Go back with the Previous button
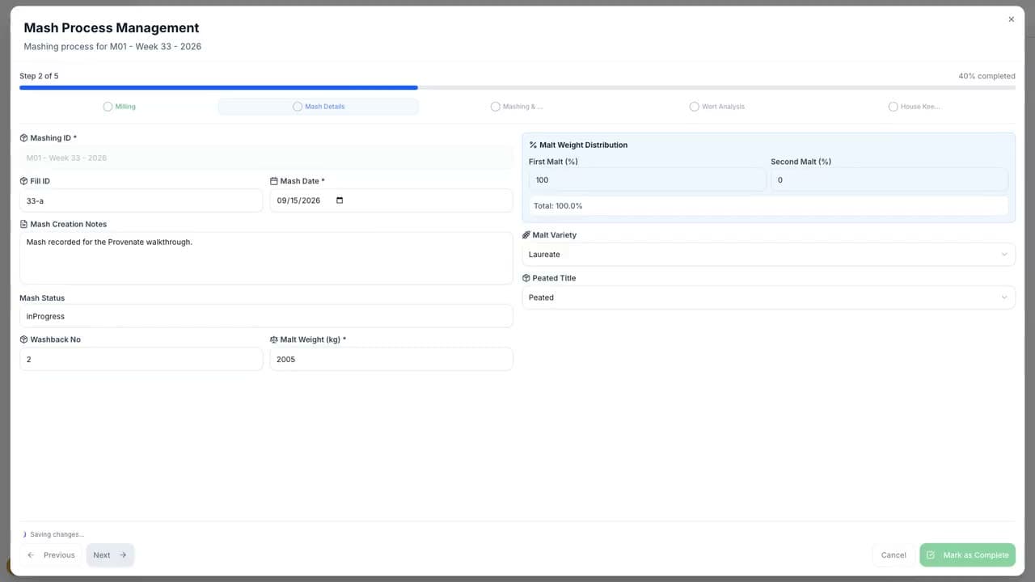Screen dimensions: 1035x582 click(x=51, y=555)
